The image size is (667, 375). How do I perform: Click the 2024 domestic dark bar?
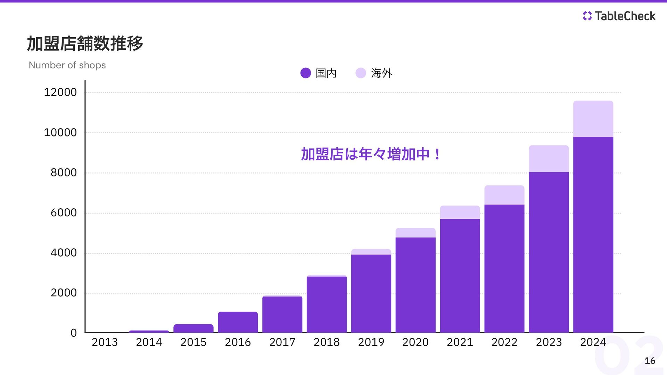(x=593, y=234)
